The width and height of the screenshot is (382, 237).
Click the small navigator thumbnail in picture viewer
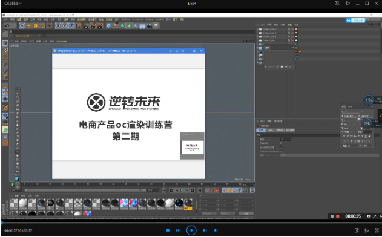(193, 147)
